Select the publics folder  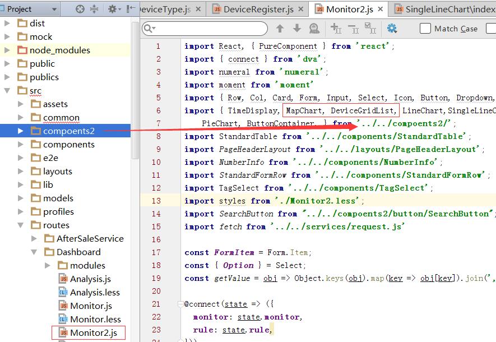point(44,77)
